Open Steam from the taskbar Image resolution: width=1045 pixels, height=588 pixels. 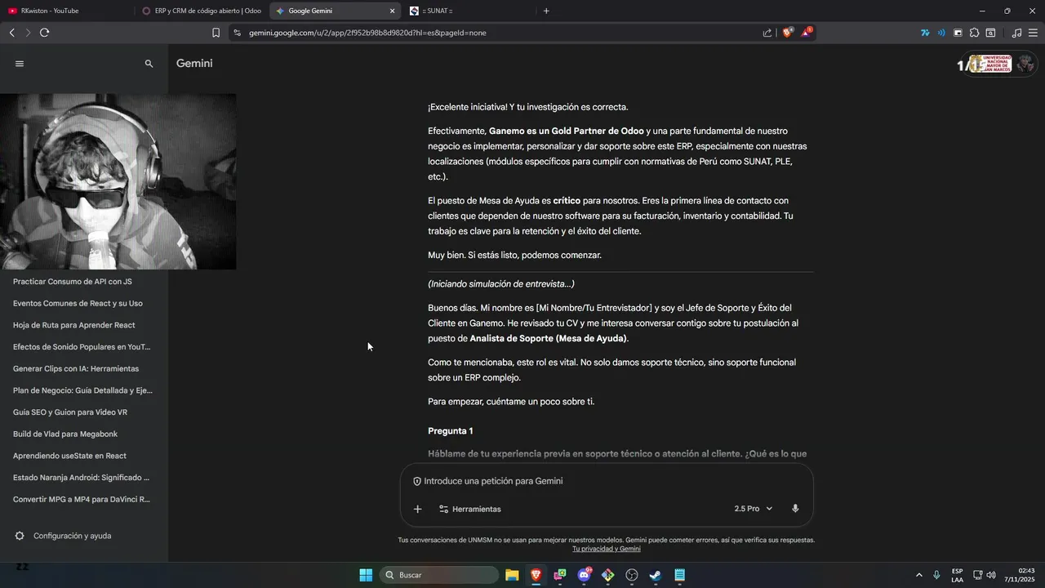pyautogui.click(x=656, y=575)
